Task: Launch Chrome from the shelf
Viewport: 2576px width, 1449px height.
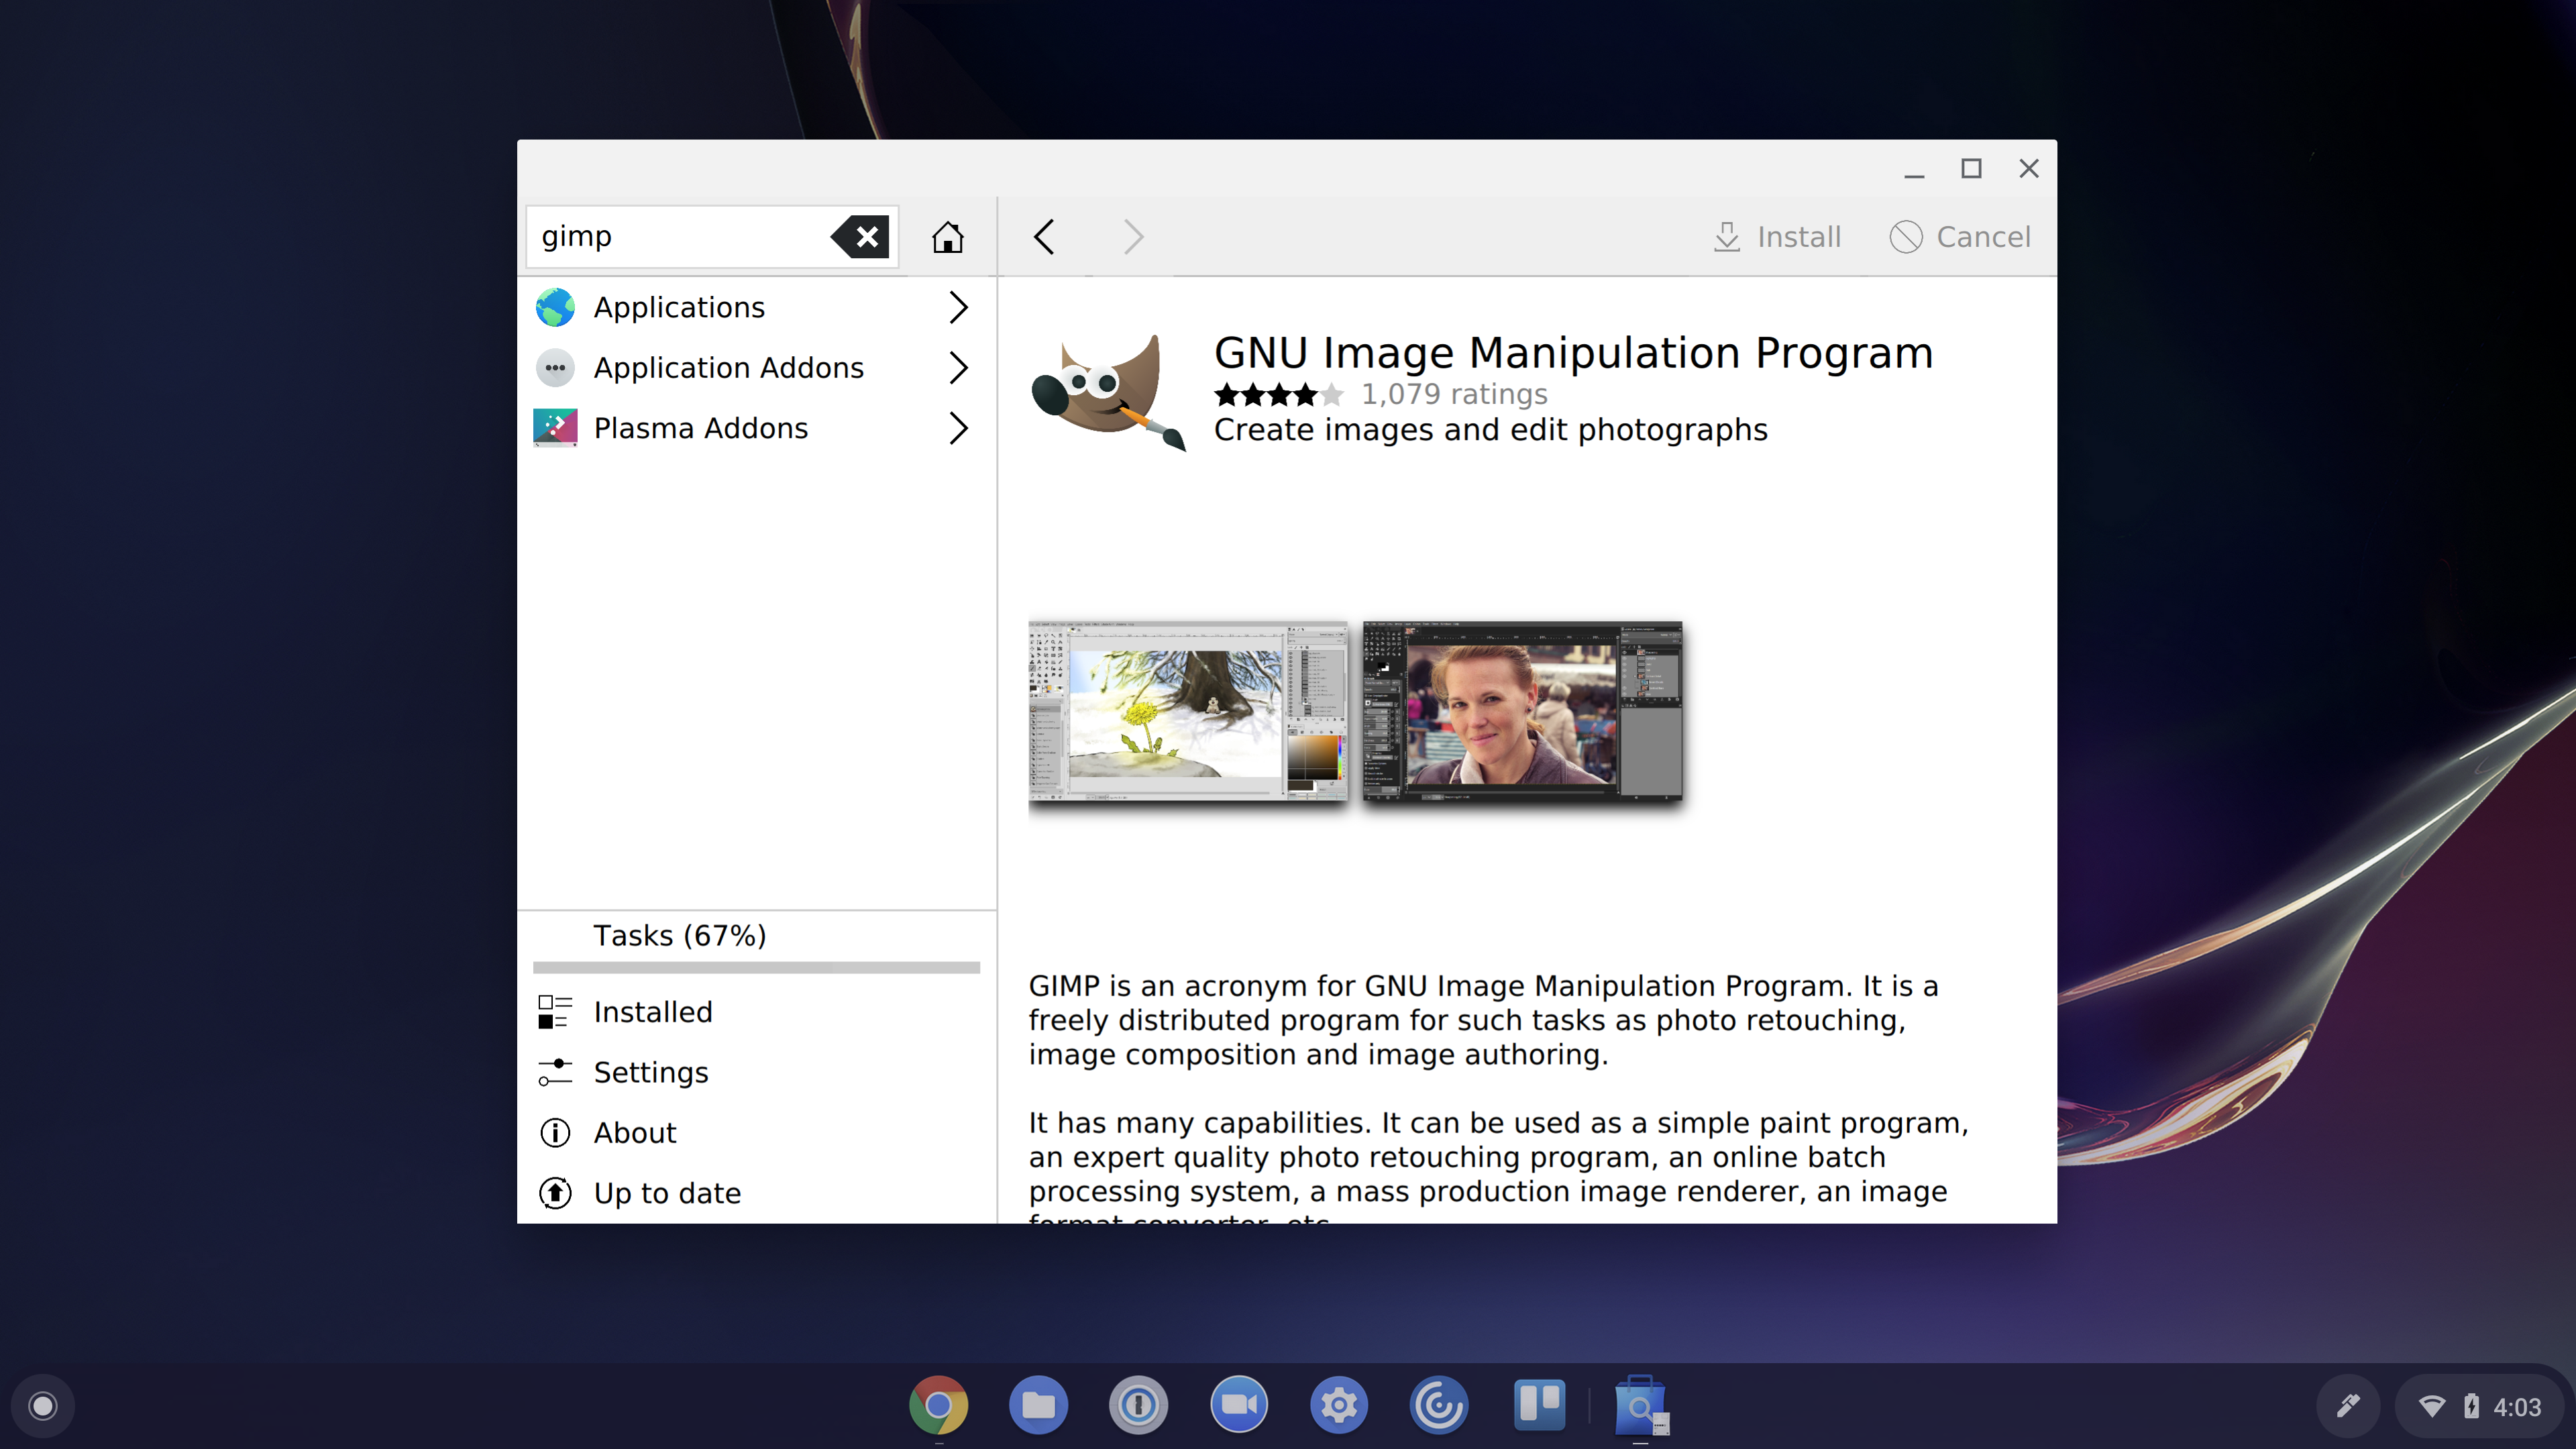Action: pyautogui.click(x=938, y=1406)
